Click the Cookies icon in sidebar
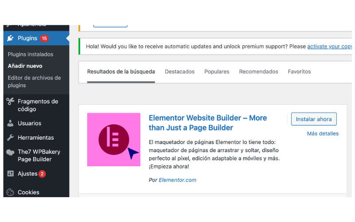 [x=10, y=192]
